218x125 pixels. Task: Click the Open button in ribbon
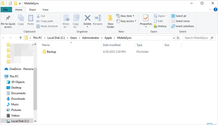click(160, 16)
